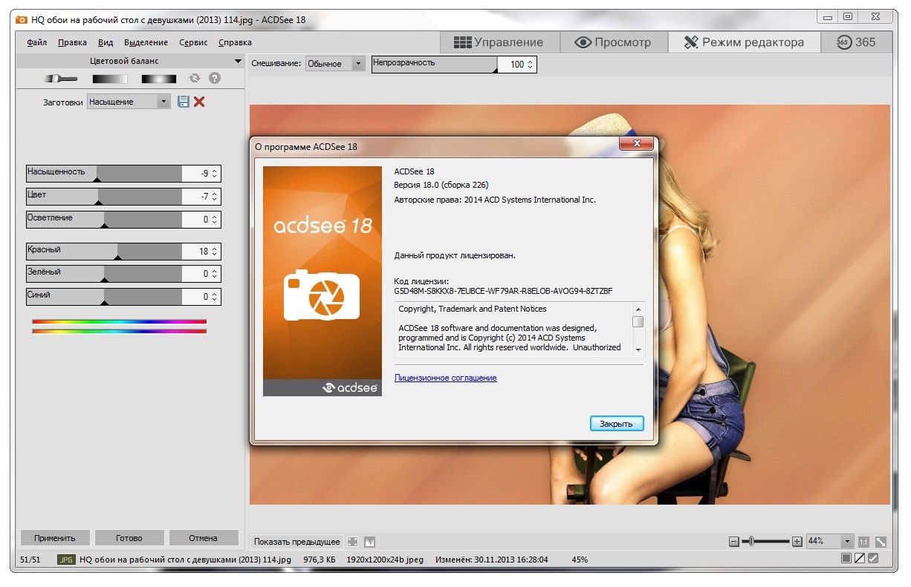Screen dimensions: 911x587
Task: Adjust the Непрозрачность value stepper
Action: coord(530,65)
